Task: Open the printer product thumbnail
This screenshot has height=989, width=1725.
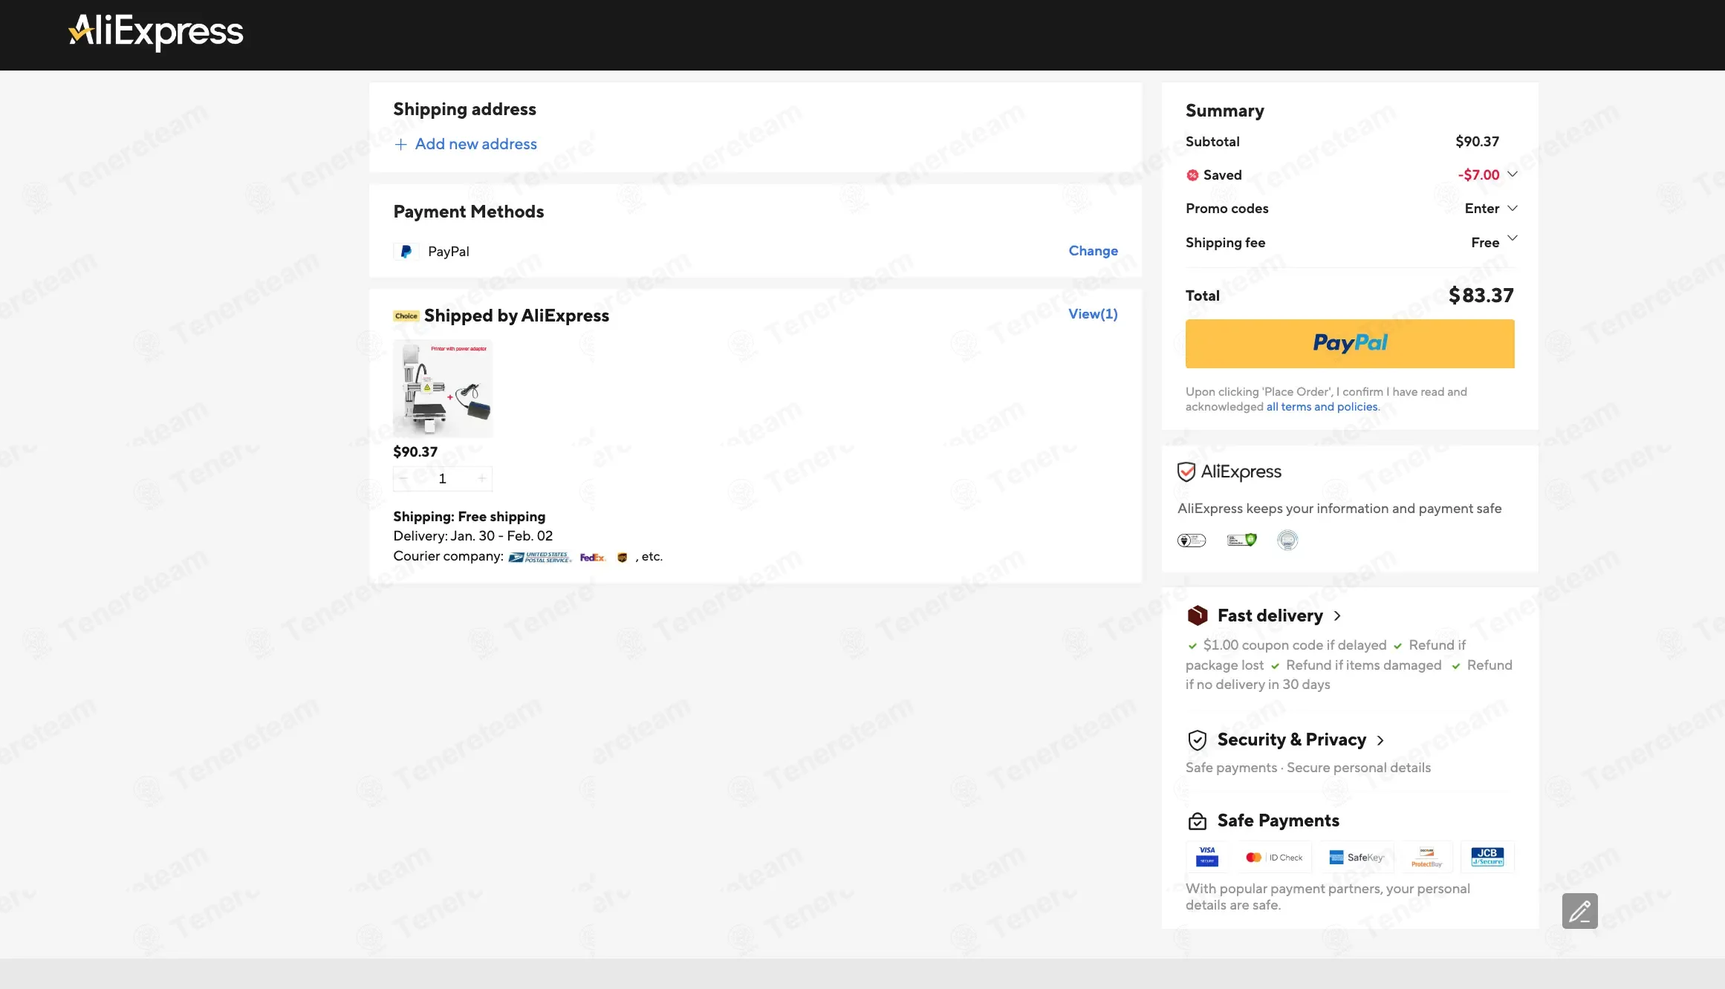Action: click(x=443, y=388)
